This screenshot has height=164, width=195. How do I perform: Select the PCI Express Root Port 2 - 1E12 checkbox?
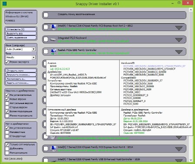tap(46, 27)
